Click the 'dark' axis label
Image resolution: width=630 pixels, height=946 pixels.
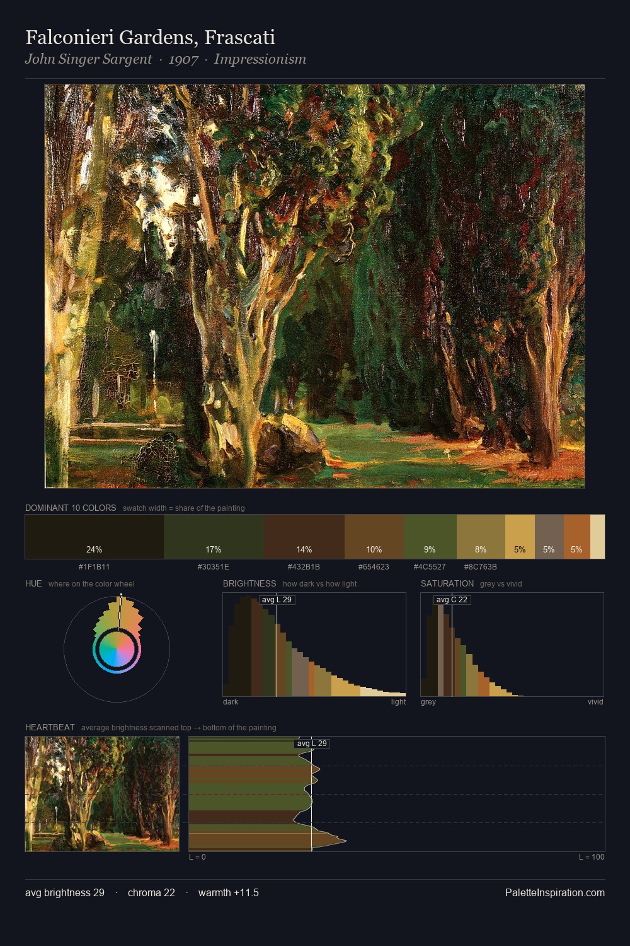pyautogui.click(x=231, y=702)
